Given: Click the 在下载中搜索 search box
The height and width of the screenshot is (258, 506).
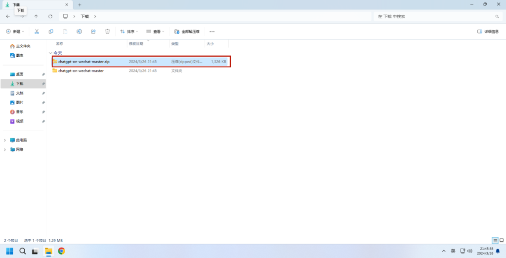Looking at the screenshot, I should click(x=438, y=16).
